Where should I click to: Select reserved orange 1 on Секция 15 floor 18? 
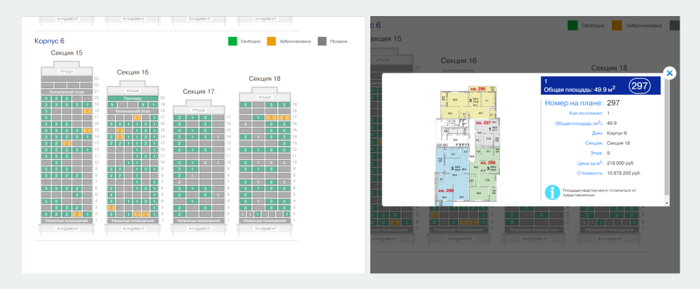click(x=87, y=111)
